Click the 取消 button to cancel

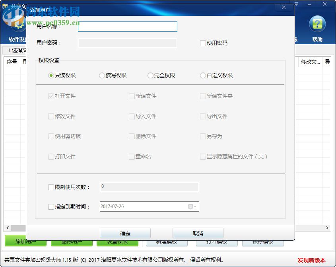coord(198,233)
